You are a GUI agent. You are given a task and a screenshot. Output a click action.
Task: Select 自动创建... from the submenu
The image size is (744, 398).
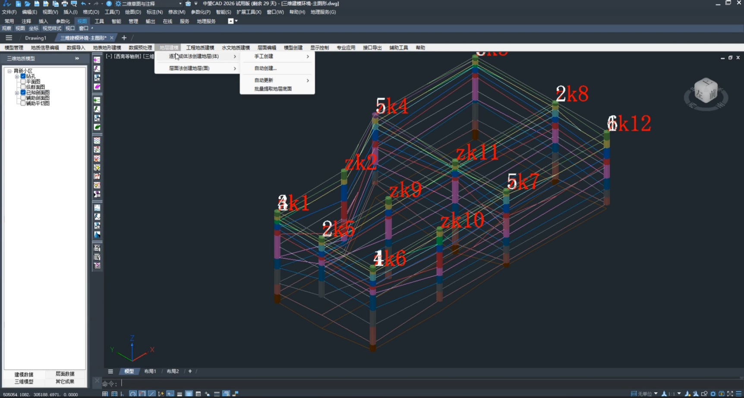265,68
